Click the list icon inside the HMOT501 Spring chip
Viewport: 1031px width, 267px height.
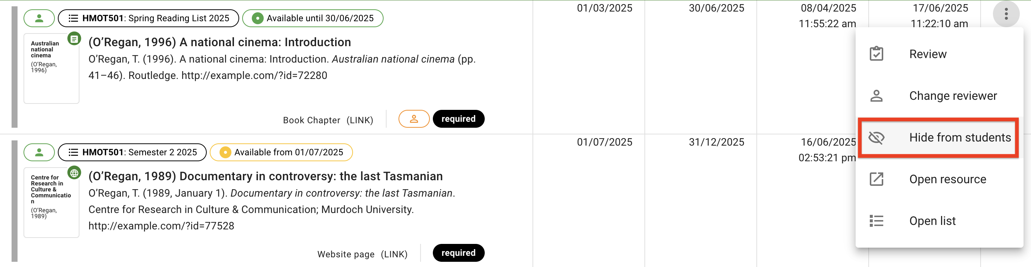pyautogui.click(x=73, y=18)
